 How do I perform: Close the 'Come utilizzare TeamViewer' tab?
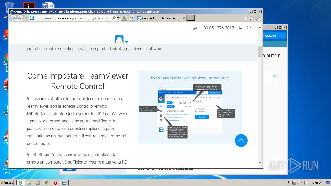point(184,18)
